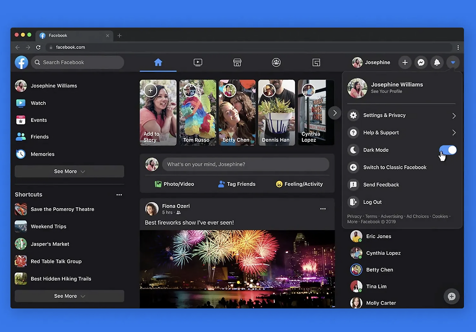The width and height of the screenshot is (476, 332).
Task: Collapse the account dropdown arrow
Action: (453, 63)
